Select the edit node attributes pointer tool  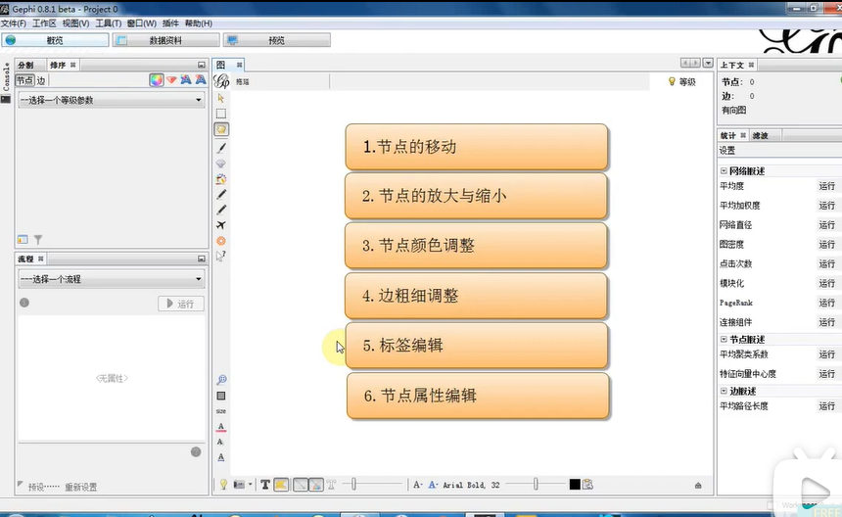[x=220, y=257]
